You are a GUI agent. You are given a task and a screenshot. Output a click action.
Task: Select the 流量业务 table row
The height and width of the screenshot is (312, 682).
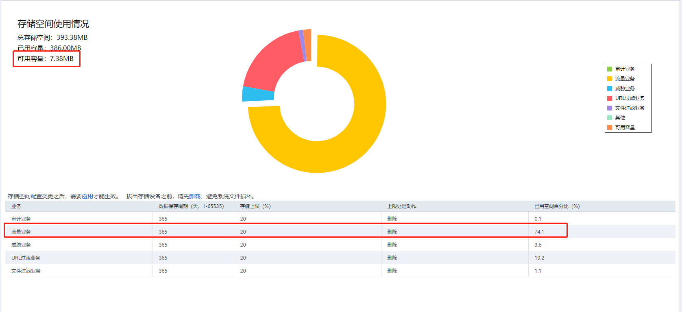point(340,232)
